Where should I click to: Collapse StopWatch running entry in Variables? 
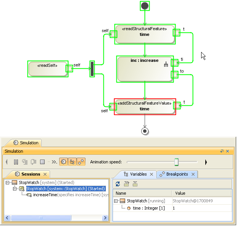(116, 201)
